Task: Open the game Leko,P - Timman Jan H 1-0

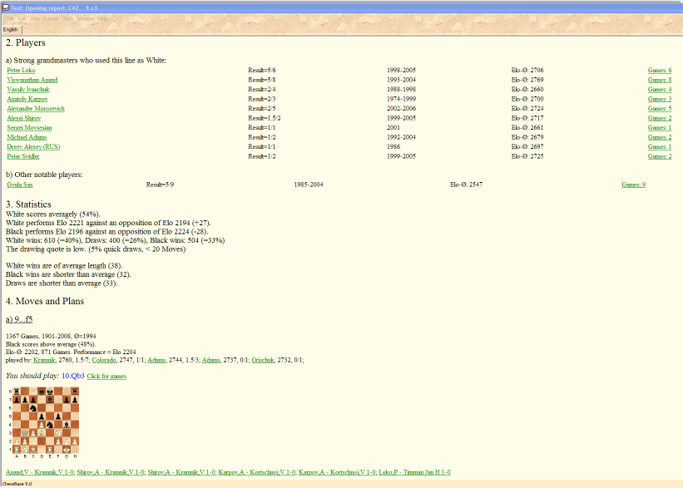Action: pos(414,472)
